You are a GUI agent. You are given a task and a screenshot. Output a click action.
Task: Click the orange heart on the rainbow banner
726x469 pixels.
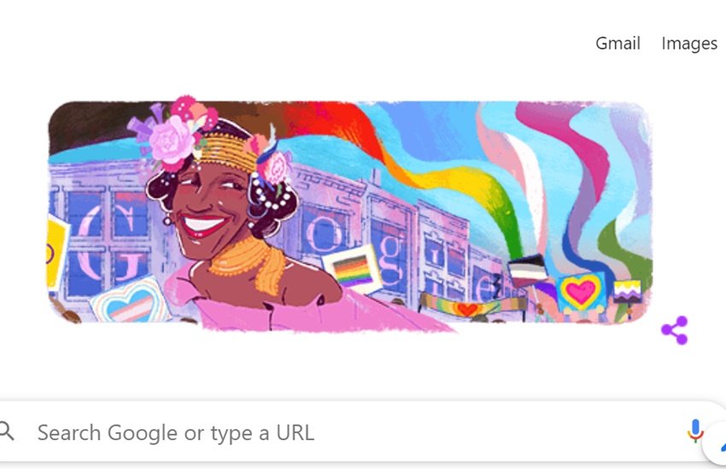coord(466,309)
